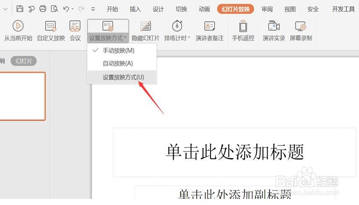Expand the 排练计时 dropdown arrow
The height and width of the screenshot is (205, 359).
189,37
